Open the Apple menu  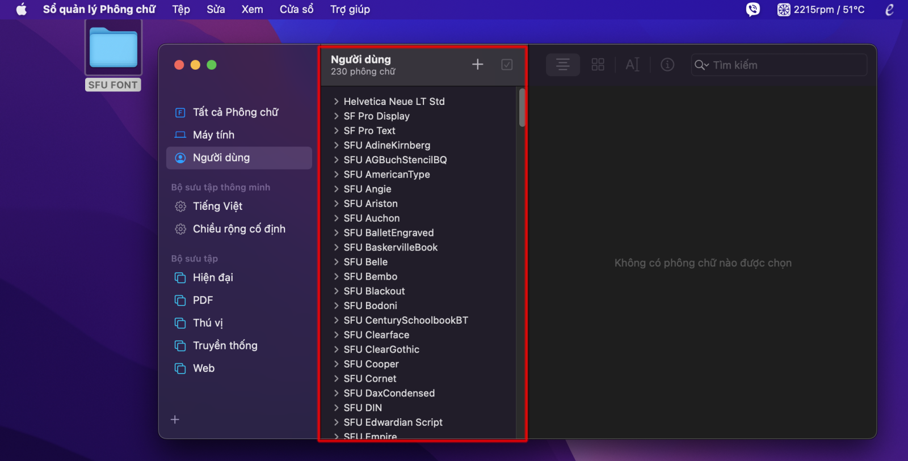[22, 9]
